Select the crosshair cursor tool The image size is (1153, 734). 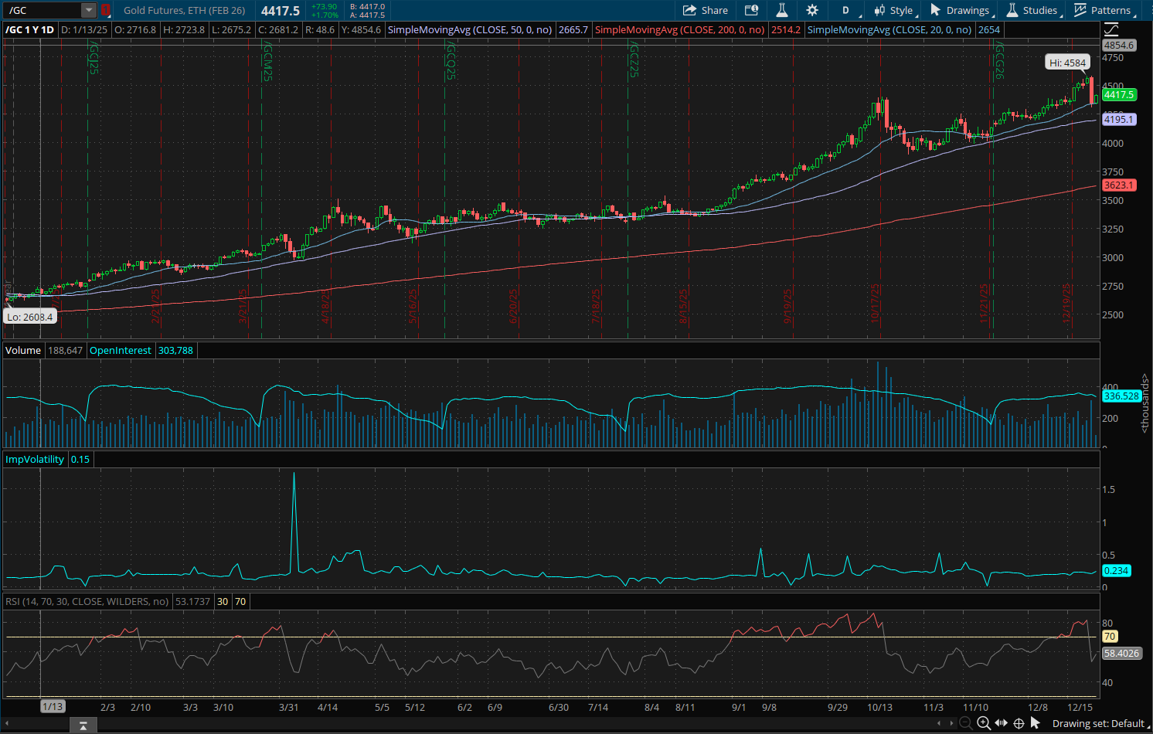pyautogui.click(x=1019, y=724)
